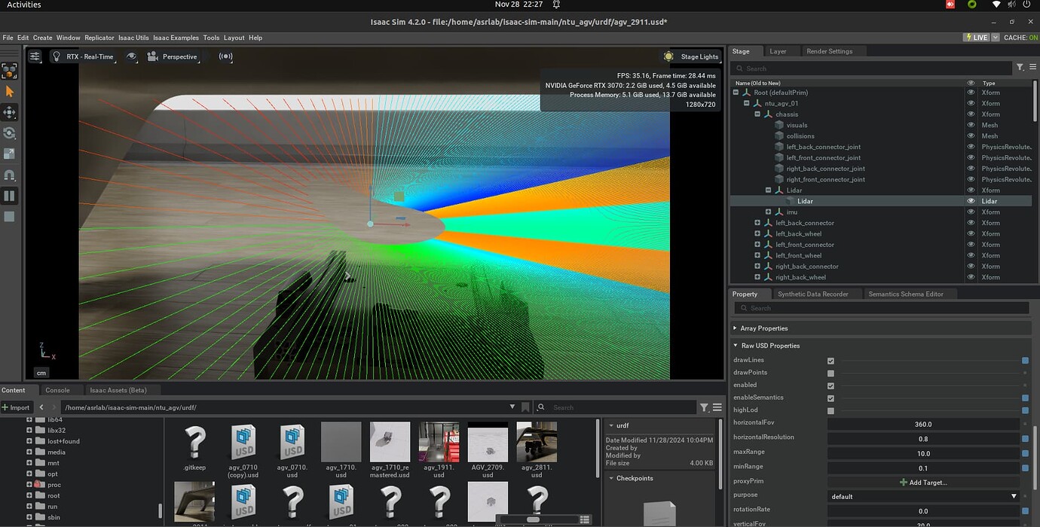Open the viewport visibility (eye) options
Screen dimensions: 1040x527
tap(133, 56)
